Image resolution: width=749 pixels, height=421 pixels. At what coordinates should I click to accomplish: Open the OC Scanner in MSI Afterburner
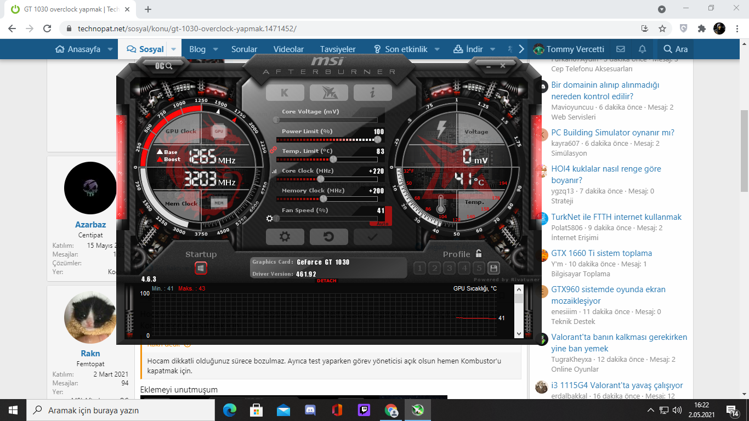click(164, 66)
